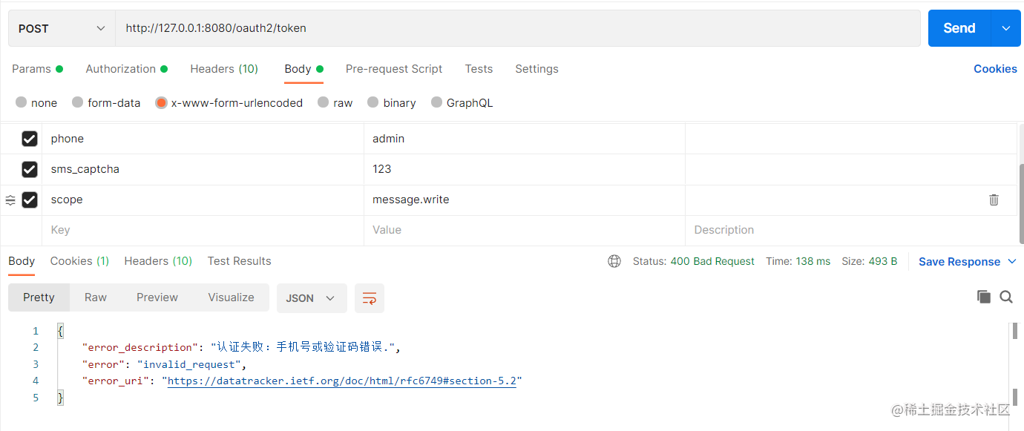Open the Send button split-arrow options
The image size is (1024, 431).
pos(1006,27)
